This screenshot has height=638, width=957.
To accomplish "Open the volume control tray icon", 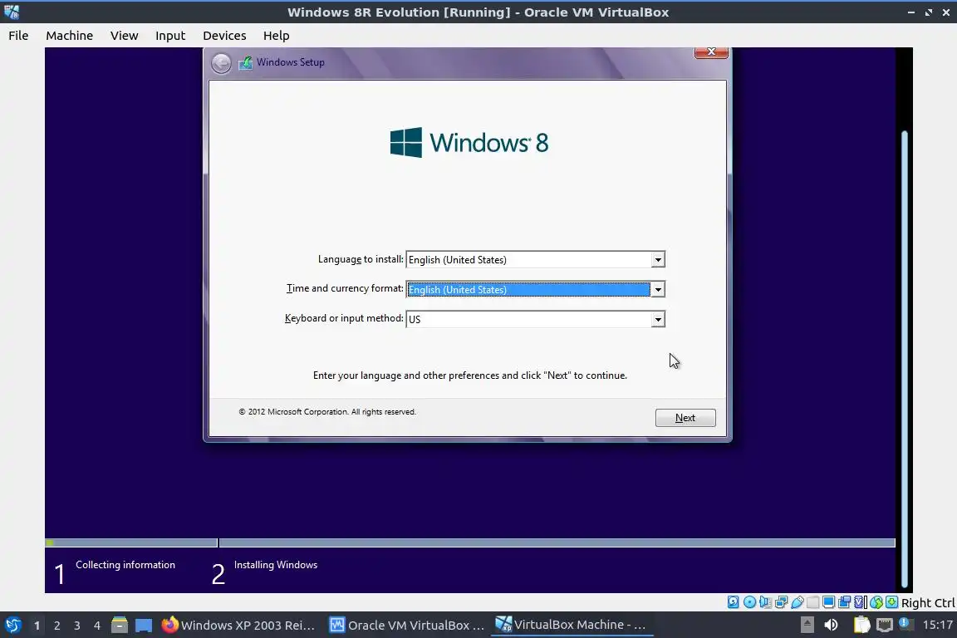I will click(831, 625).
